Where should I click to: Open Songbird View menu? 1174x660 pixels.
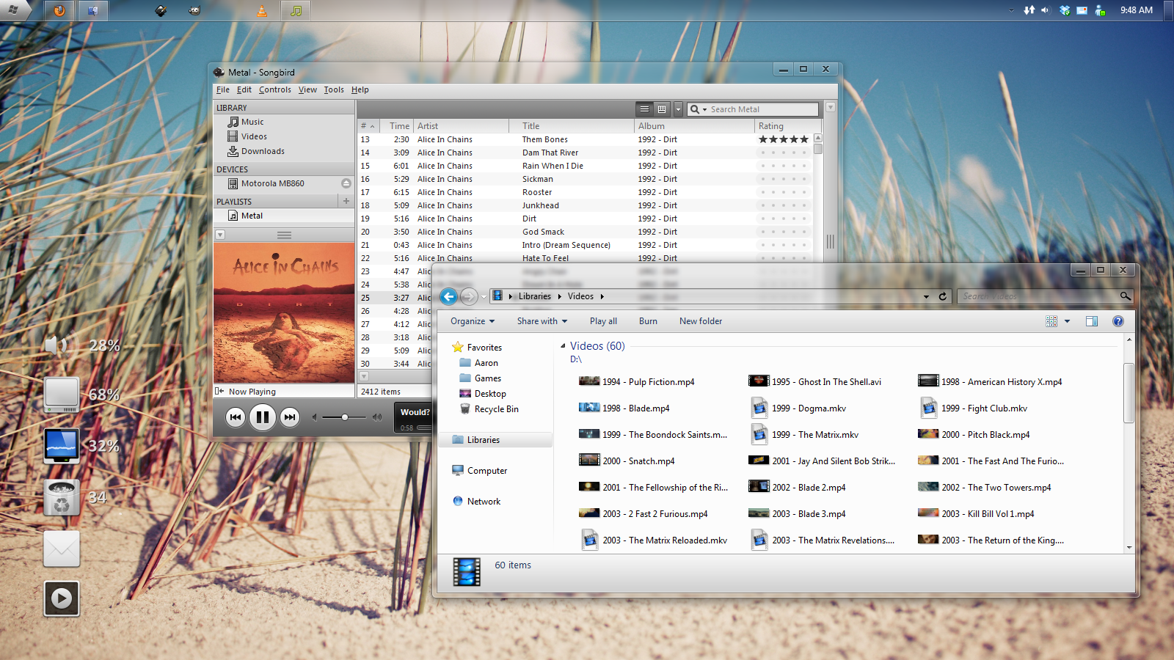pyautogui.click(x=307, y=90)
